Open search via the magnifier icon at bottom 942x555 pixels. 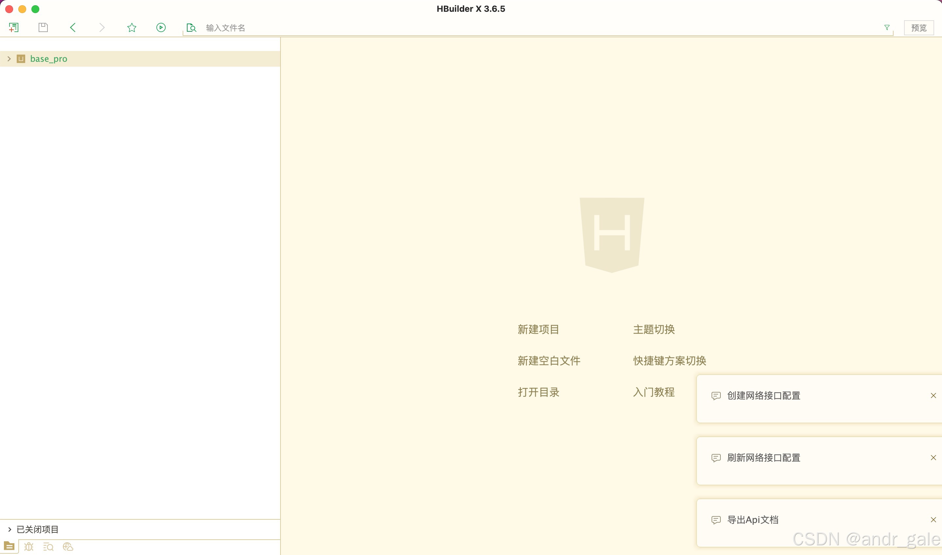pyautogui.click(x=48, y=547)
